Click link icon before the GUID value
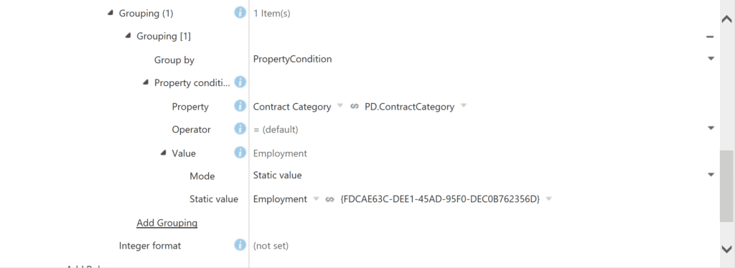Screen dimensions: 735x268 click(330, 199)
